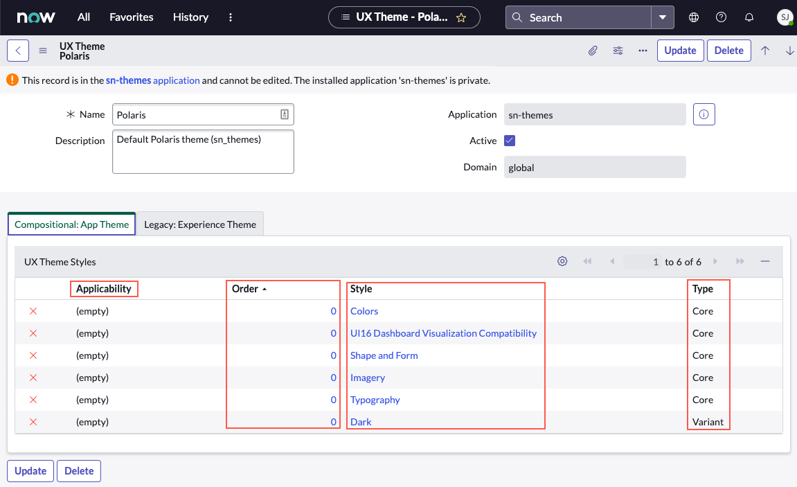Delete the Colors row with red X

click(x=33, y=311)
